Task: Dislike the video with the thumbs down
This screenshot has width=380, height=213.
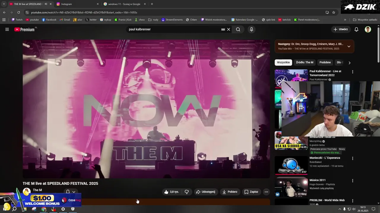Action: (187, 192)
